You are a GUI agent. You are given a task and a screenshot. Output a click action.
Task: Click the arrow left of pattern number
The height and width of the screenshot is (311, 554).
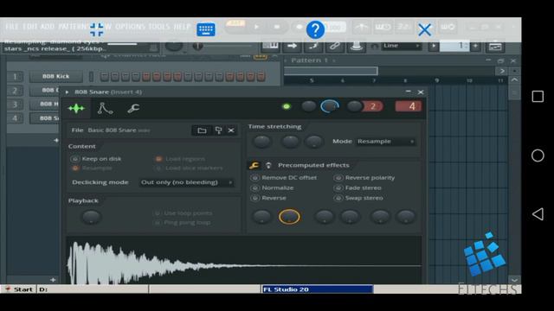[434, 46]
